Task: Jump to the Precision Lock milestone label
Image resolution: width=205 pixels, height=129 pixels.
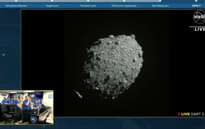Action: (88, 6)
